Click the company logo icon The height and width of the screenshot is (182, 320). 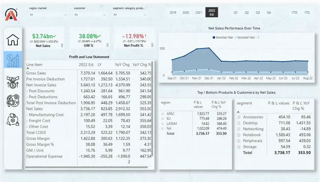[11, 14]
